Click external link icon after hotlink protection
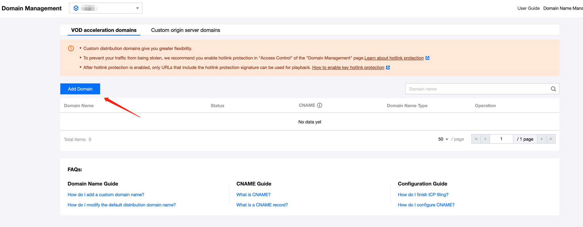Viewport: 583px width, 227px height. tap(427, 58)
